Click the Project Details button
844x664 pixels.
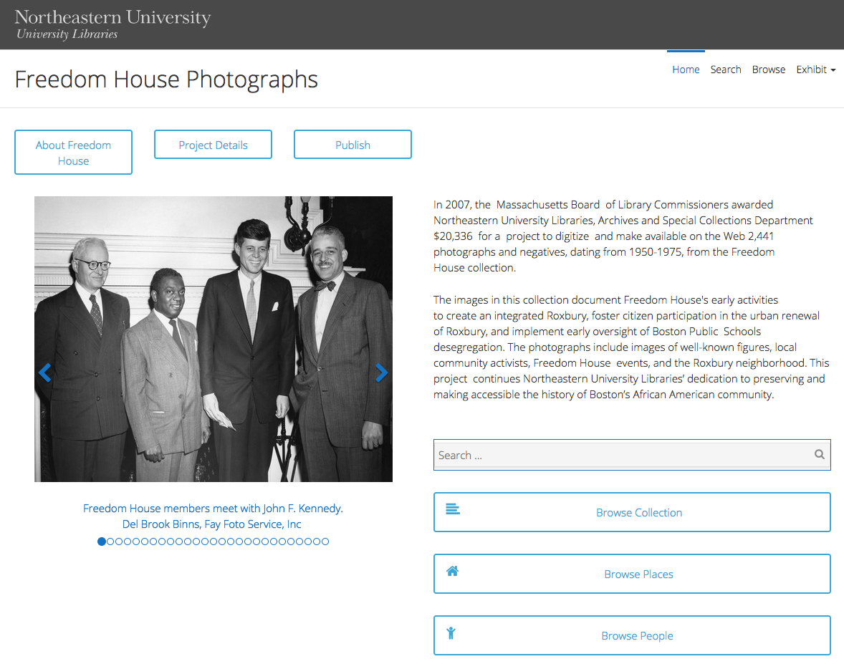[214, 144]
